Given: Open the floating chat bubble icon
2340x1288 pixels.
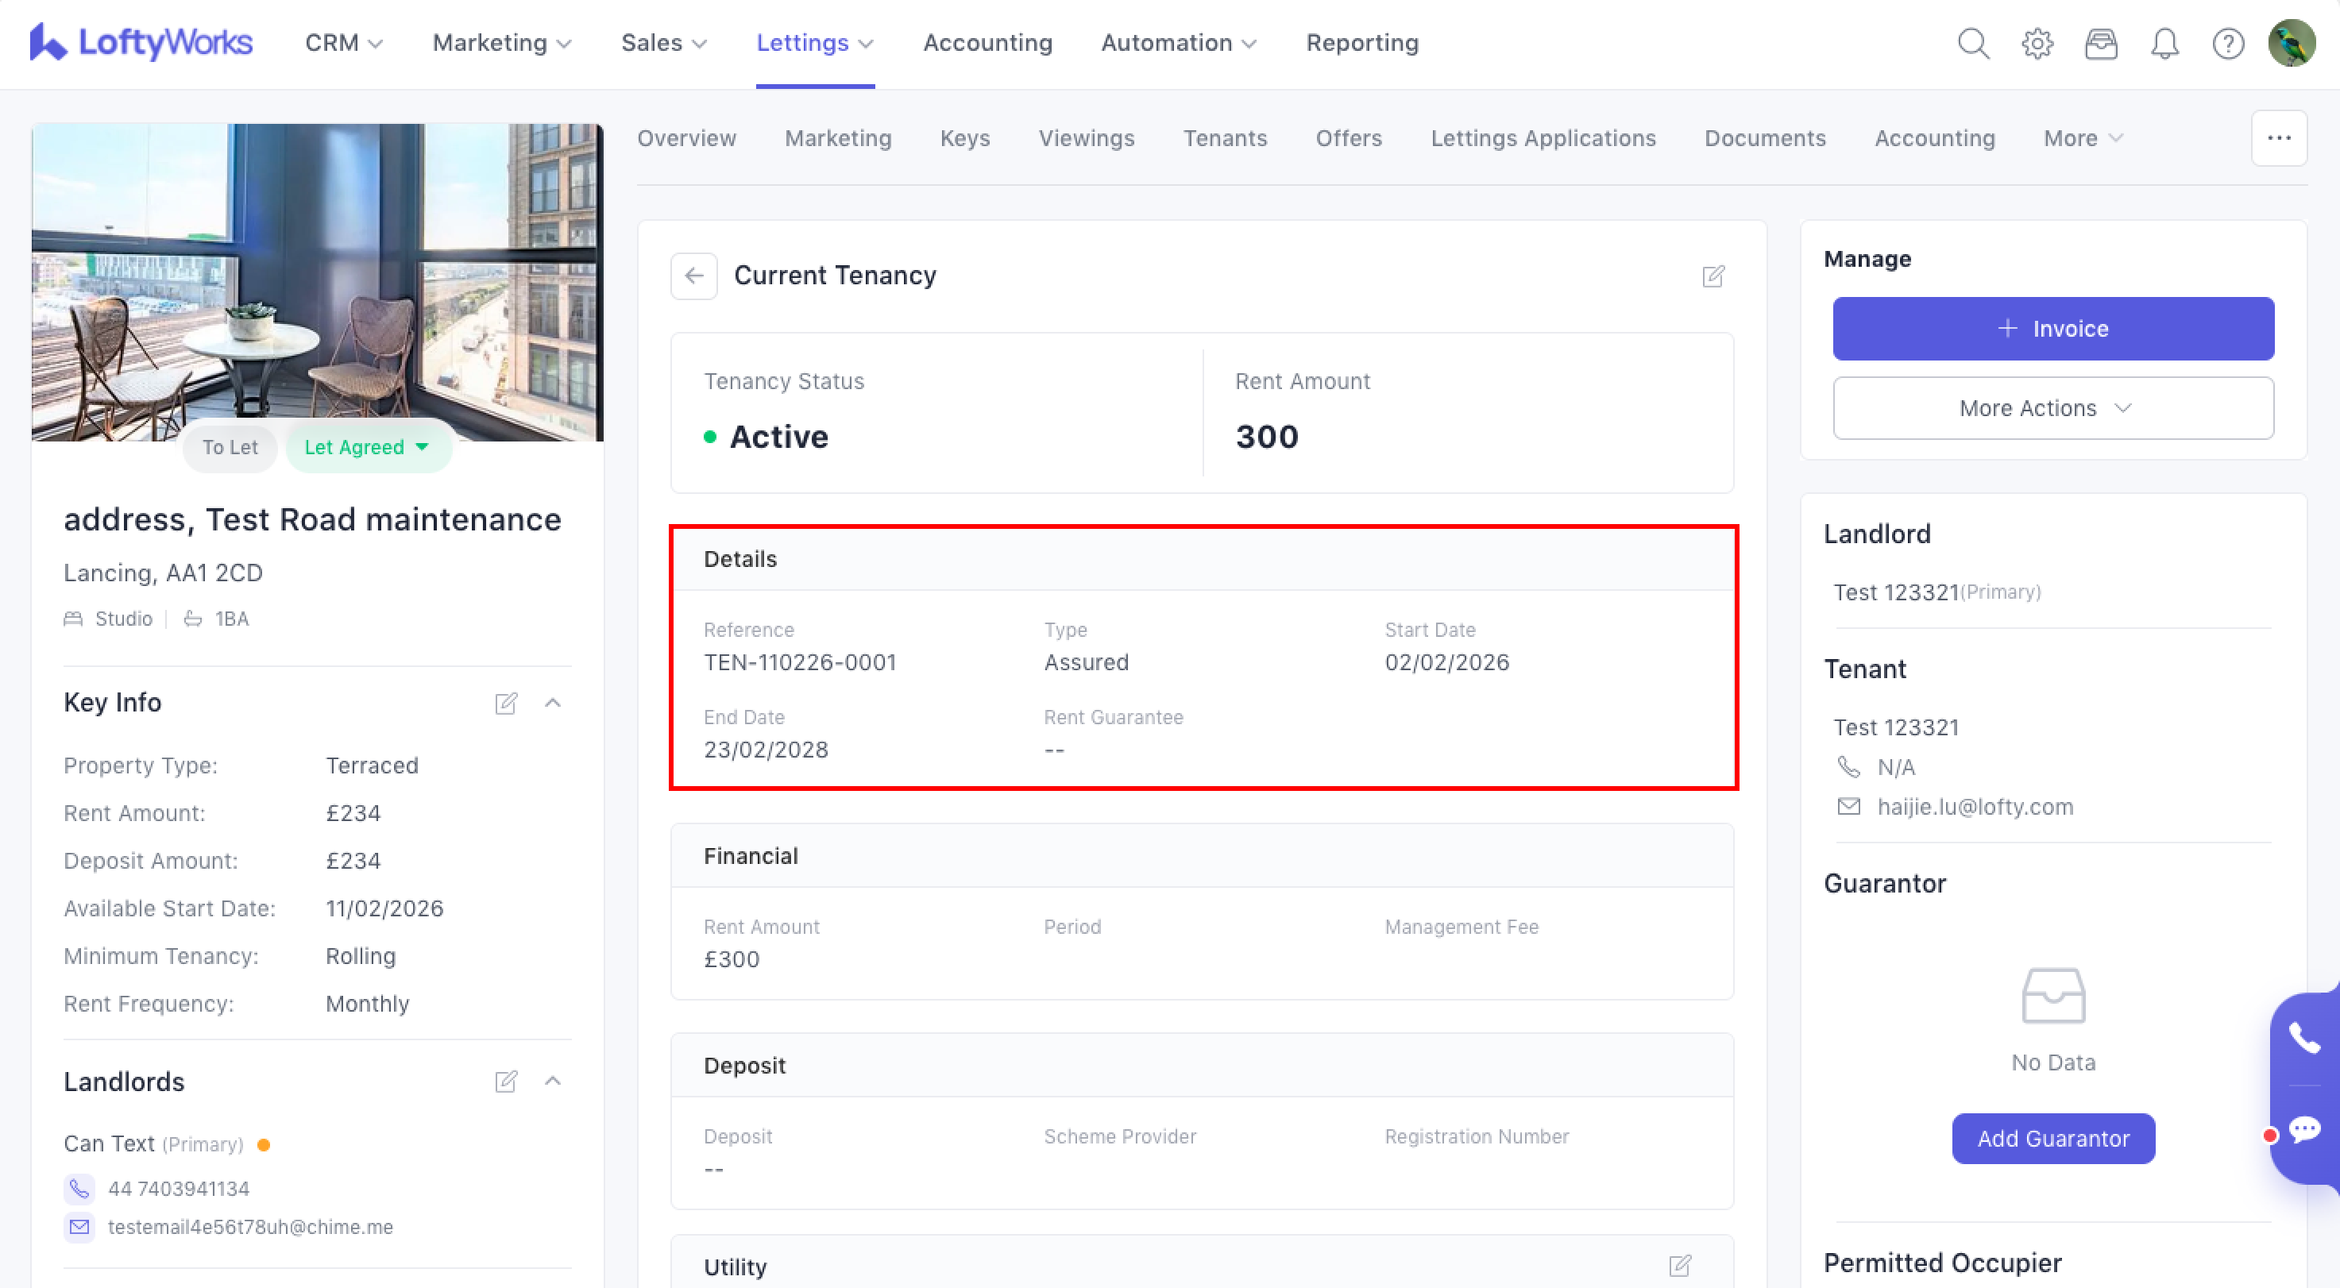Looking at the screenshot, I should tap(2303, 1129).
